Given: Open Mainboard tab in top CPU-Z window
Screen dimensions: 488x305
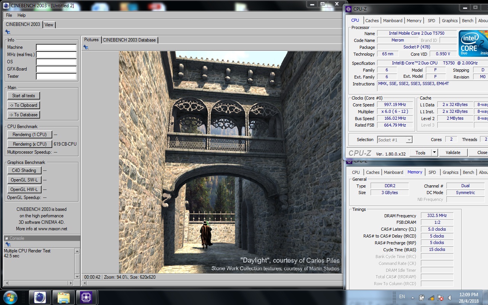Looking at the screenshot, I should tap(392, 21).
